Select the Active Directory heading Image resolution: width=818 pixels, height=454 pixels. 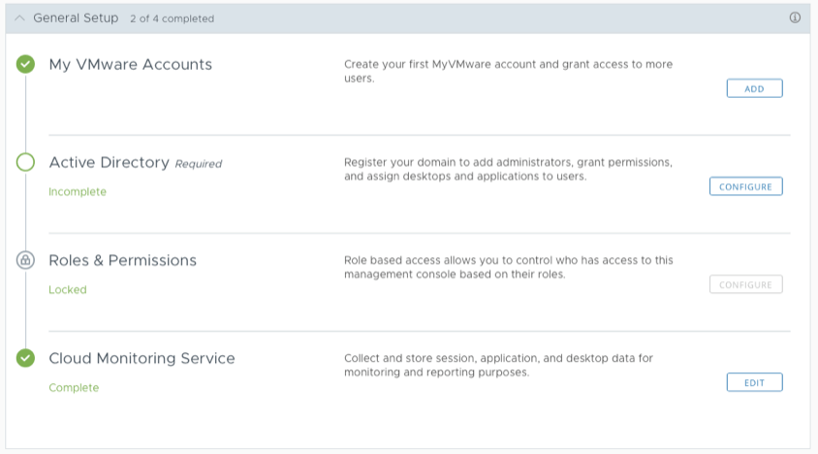pyautogui.click(x=109, y=163)
